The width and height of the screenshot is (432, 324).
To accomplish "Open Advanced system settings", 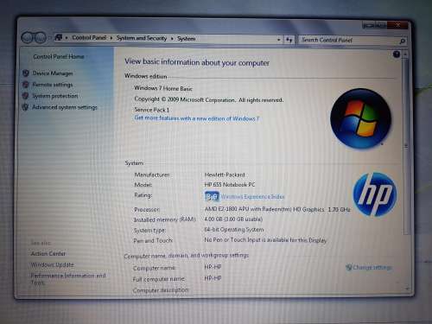I will point(65,107).
